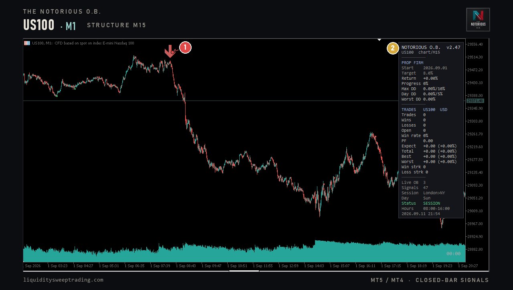513x290 pixels.
Task: Click price axis label 29514.30
Action: tap(475, 57)
